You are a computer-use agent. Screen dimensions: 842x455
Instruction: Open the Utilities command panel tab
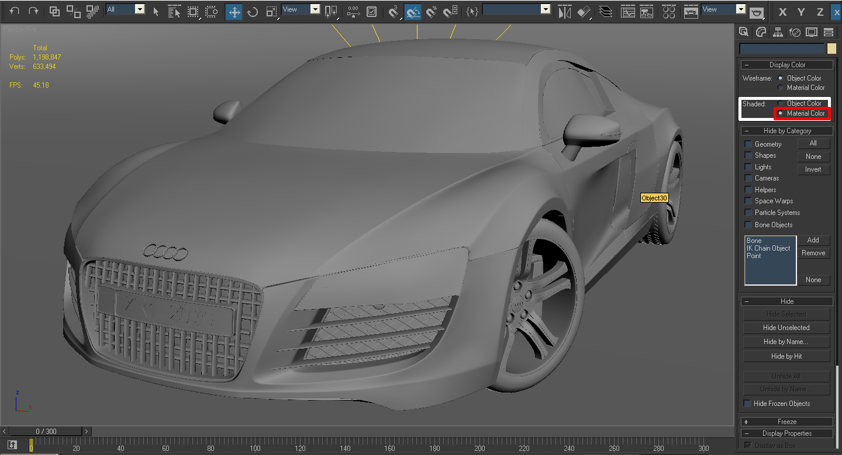tap(829, 32)
